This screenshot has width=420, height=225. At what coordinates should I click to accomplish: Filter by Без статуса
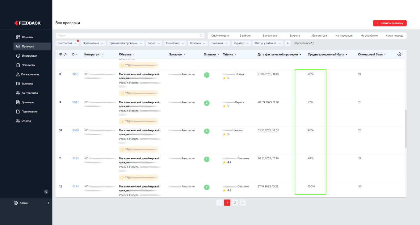pos(319,35)
